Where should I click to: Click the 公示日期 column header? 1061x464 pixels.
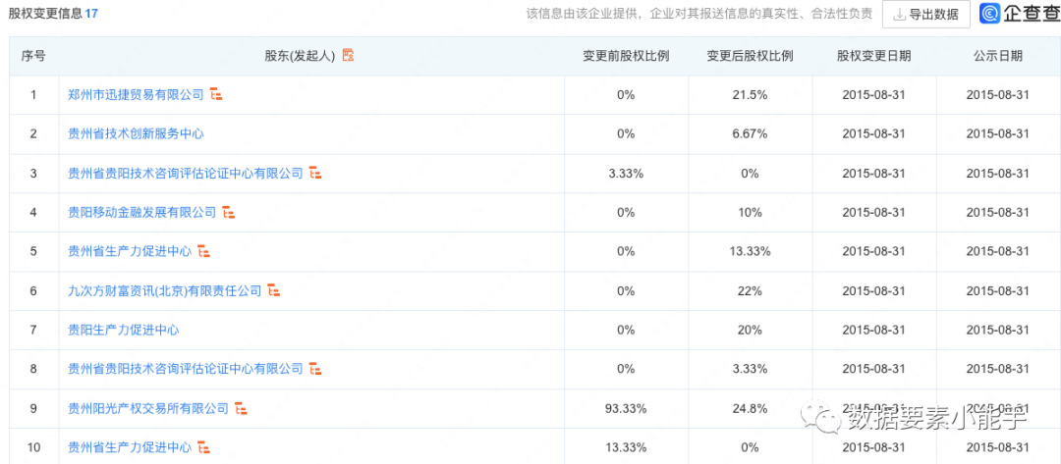(x=998, y=56)
